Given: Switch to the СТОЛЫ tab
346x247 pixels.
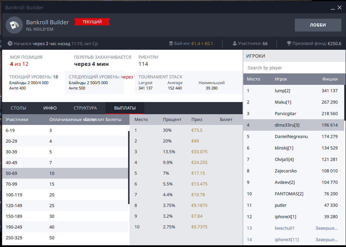Looking at the screenshot, I should (x=18, y=108).
